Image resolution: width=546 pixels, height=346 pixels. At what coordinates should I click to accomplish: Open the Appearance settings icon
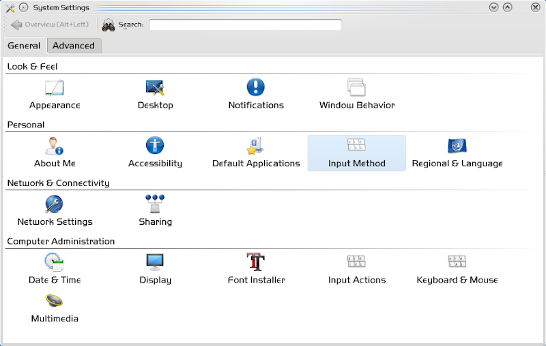[55, 89]
